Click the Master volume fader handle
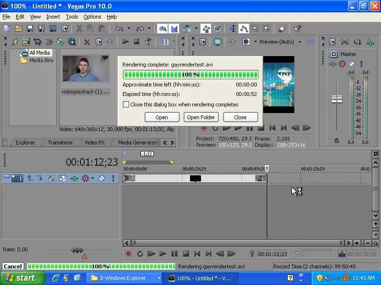The image size is (381, 285). pyautogui.click(x=337, y=99)
